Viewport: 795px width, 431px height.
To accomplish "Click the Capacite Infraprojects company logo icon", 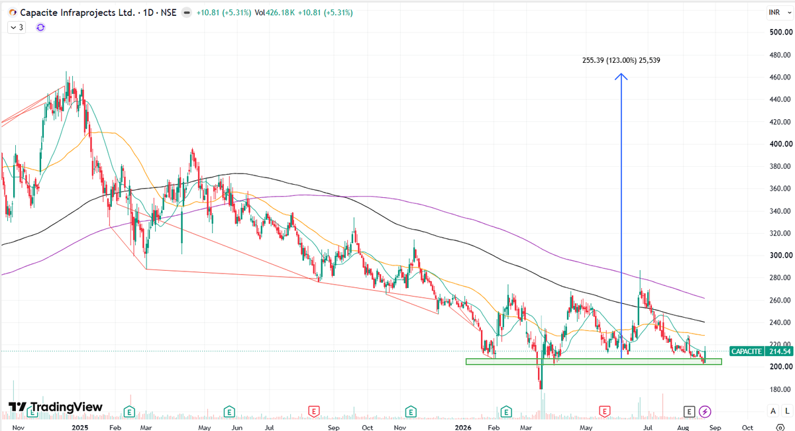I will 13,12.
